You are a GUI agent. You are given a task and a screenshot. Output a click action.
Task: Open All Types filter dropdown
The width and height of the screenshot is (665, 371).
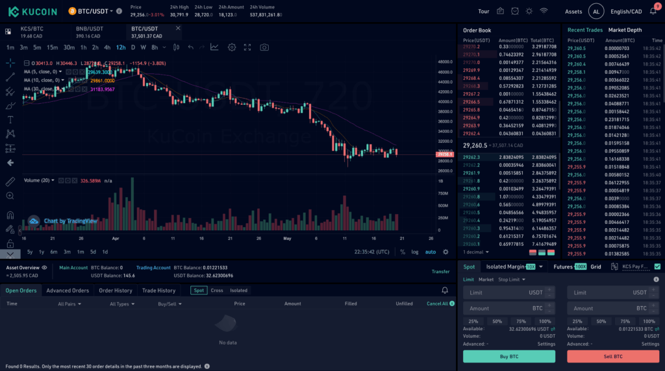pyautogui.click(x=121, y=304)
